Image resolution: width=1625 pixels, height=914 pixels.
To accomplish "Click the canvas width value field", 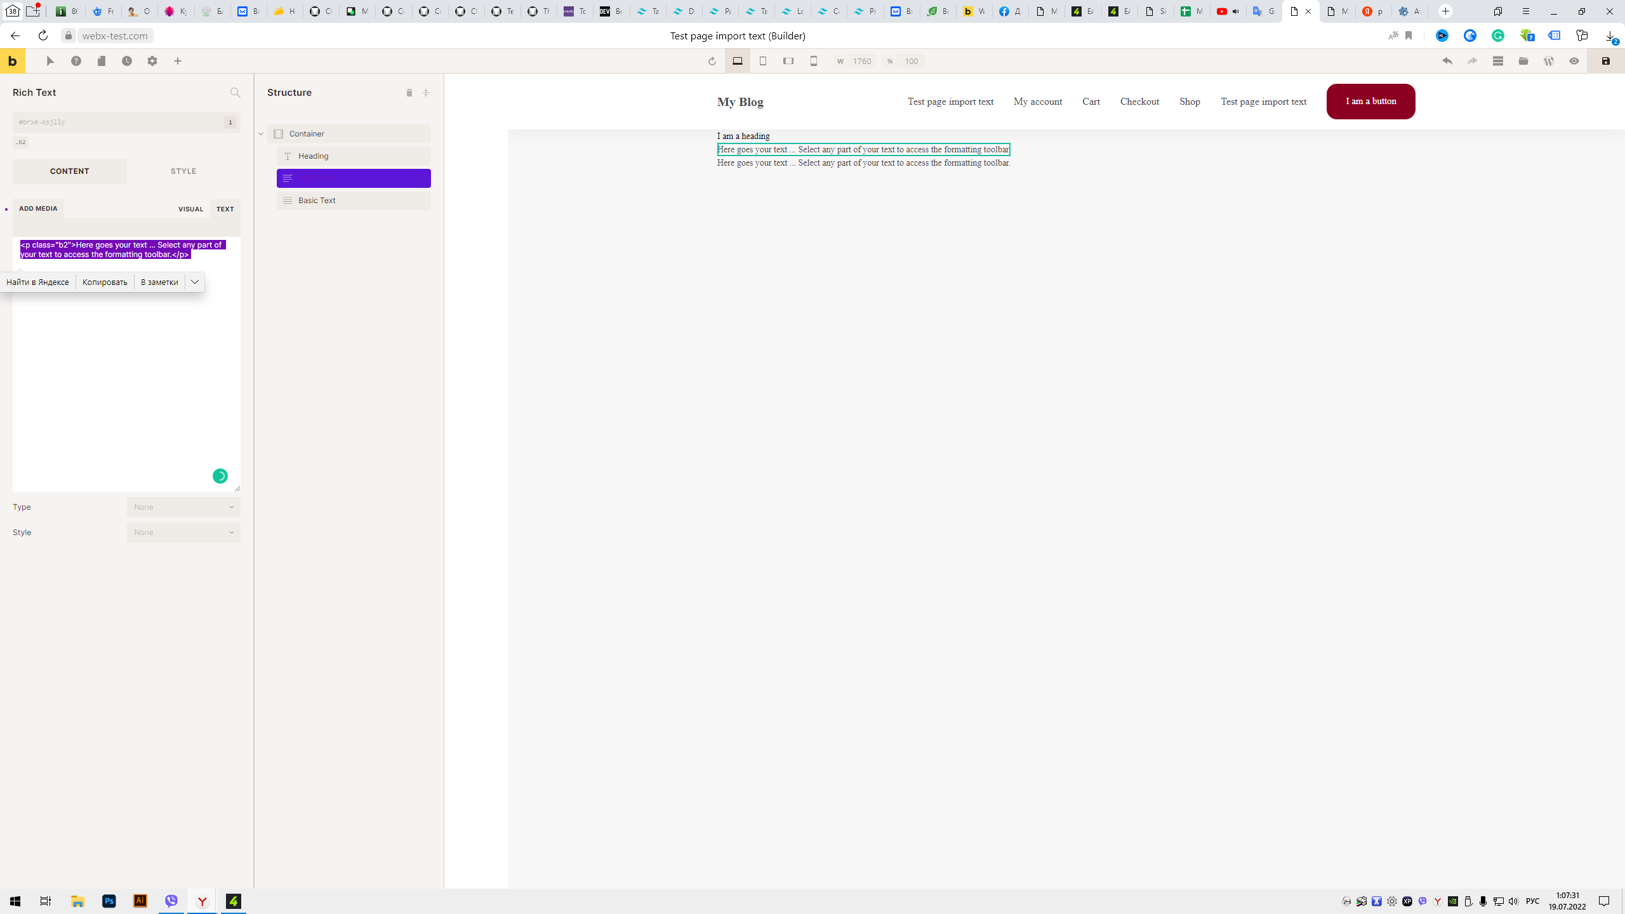I will [x=862, y=62].
